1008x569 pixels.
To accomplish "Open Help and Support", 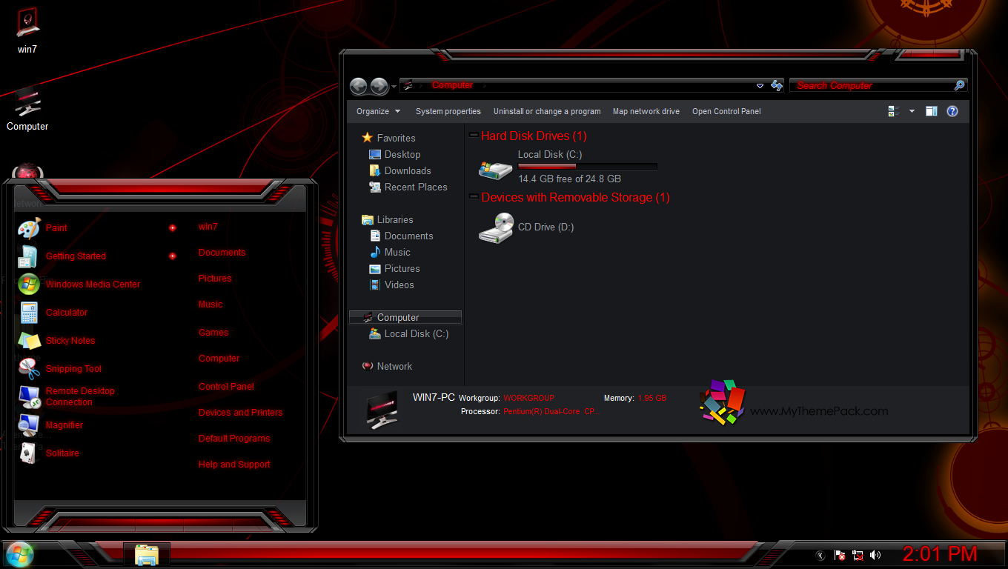I will point(234,465).
